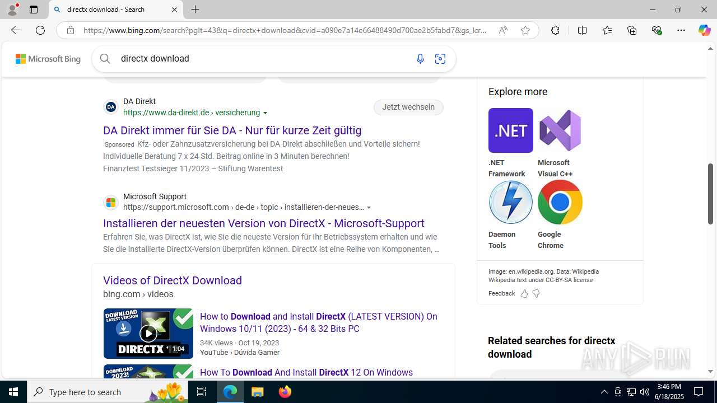Play the DirectX latest version video thumbnail

tap(148, 334)
